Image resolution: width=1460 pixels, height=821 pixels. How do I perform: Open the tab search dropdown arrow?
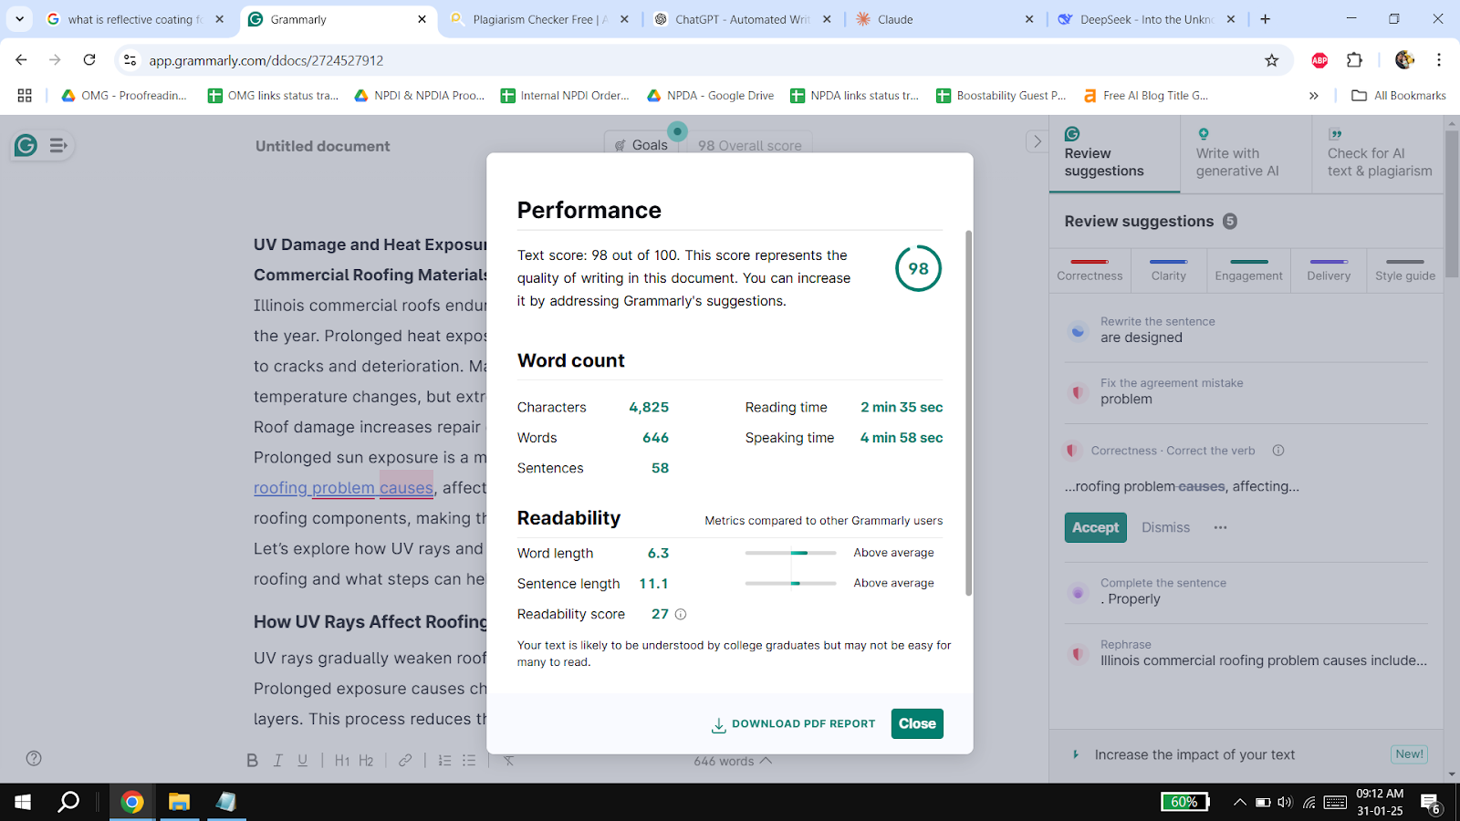click(x=19, y=18)
